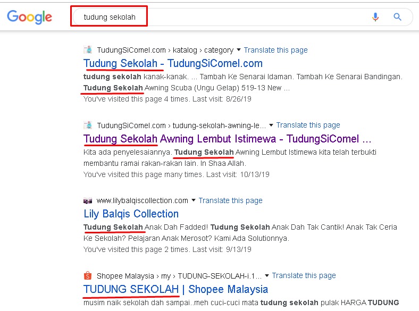
Task: Click the lilybalqiscollection.com favicon
Action: point(88,200)
